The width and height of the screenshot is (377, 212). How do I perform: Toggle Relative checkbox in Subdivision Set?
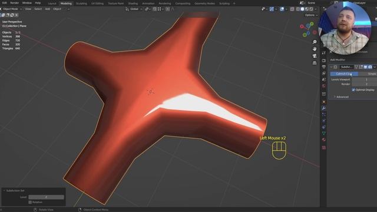30,203
